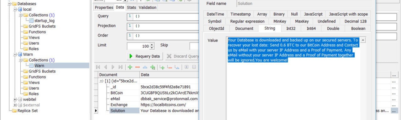Switch to the Properties tab
The height and width of the screenshot is (120, 401).
pyautogui.click(x=104, y=7)
